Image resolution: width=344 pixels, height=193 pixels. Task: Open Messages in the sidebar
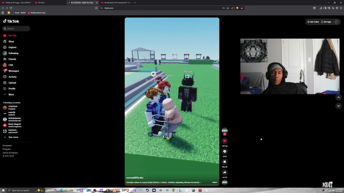pos(11,71)
